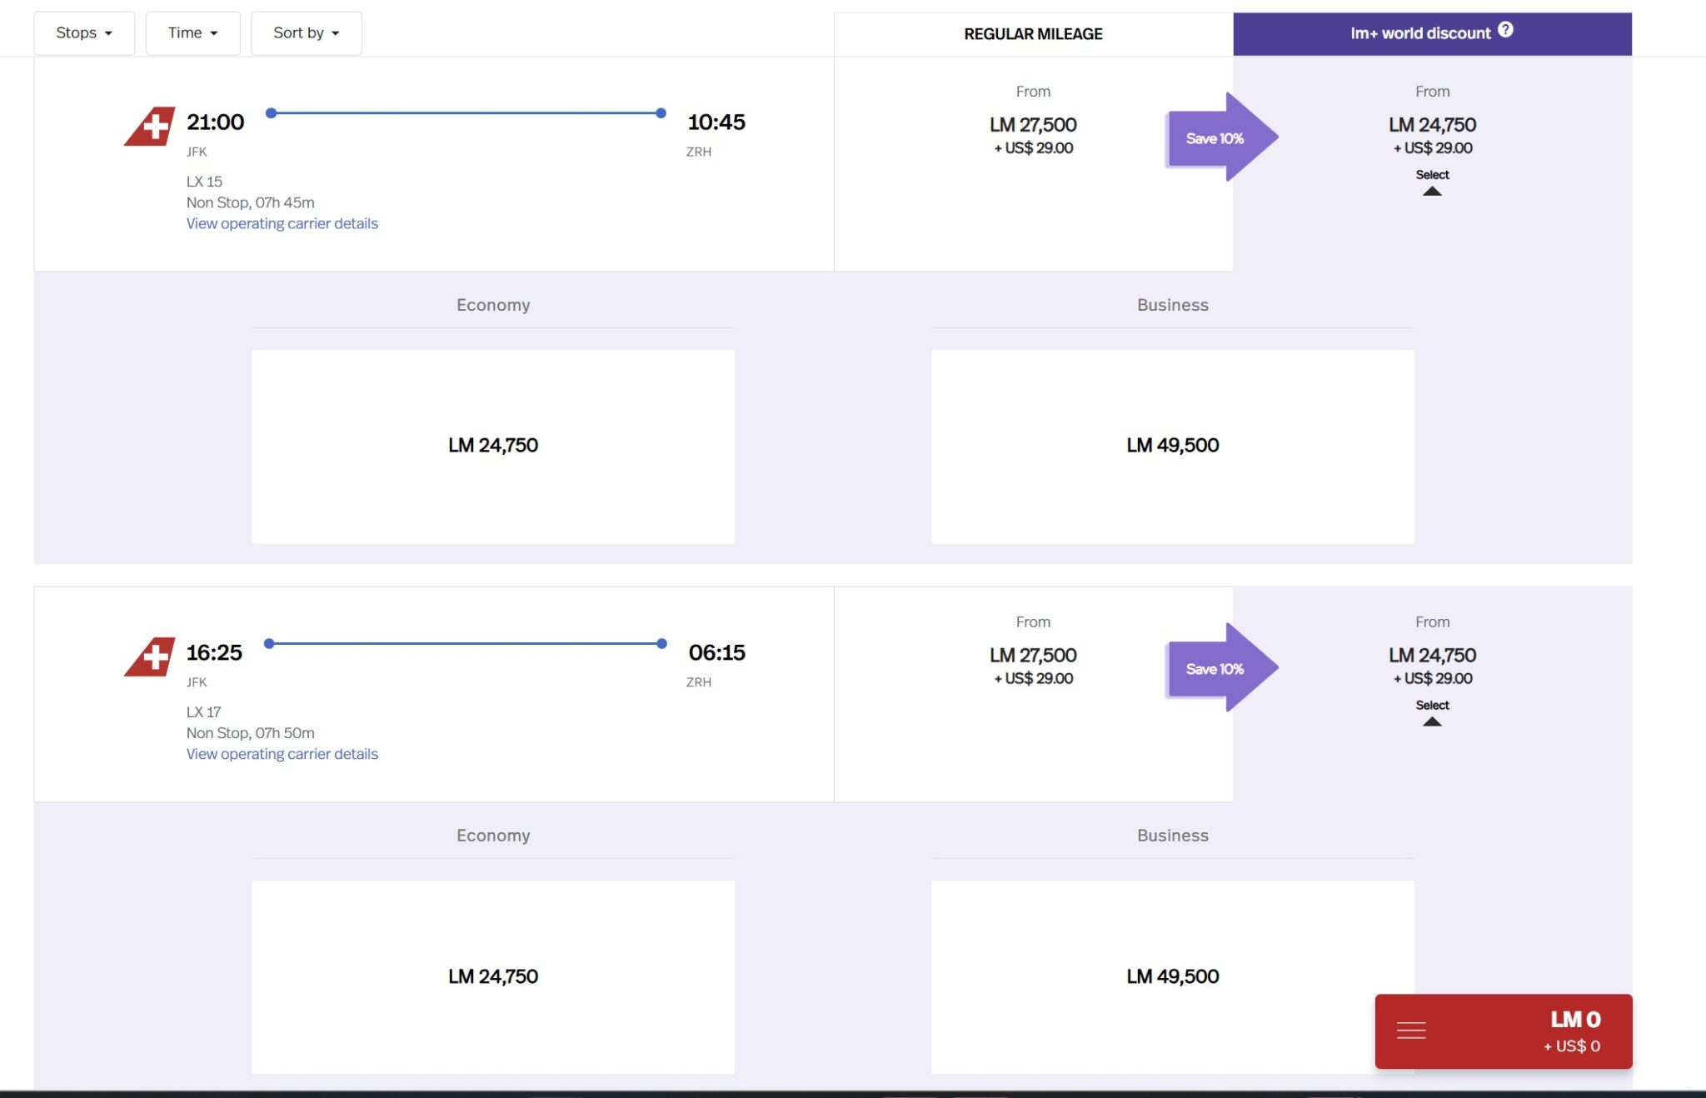Viewport: 1706px width, 1098px height.
Task: Click the help icon beside lm+ world discount
Action: pyautogui.click(x=1505, y=30)
